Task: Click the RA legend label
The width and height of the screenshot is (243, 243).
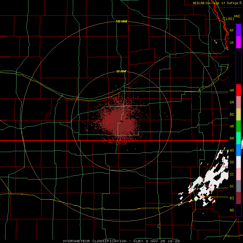Action: coord(232,139)
